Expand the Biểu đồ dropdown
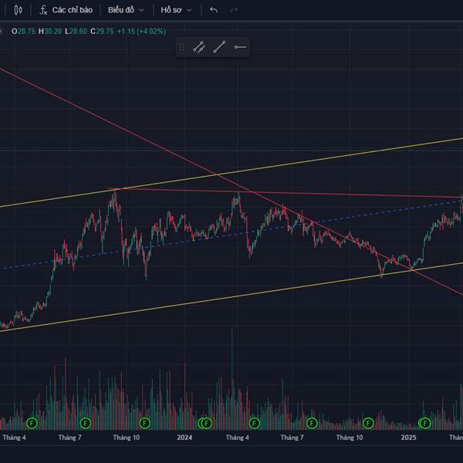The width and height of the screenshot is (463, 463). coord(126,10)
